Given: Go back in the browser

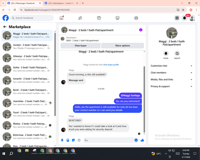Looking at the screenshot, I should coord(4,10).
